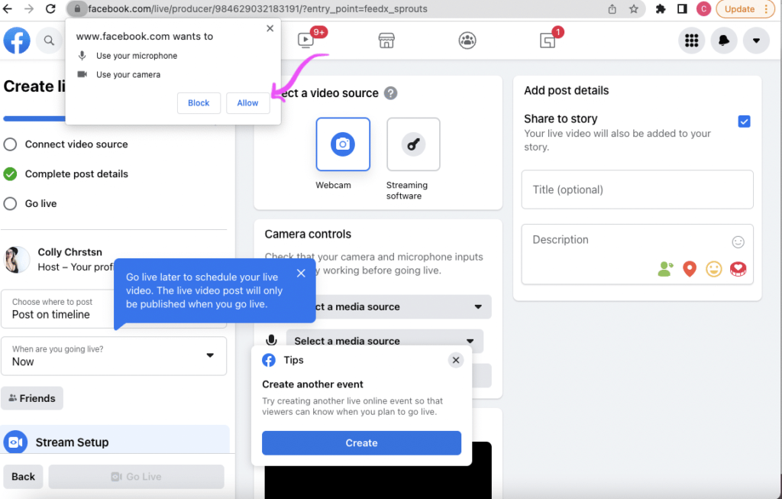782x499 pixels.
Task: Open the Groups icon in top bar
Action: coord(467,41)
